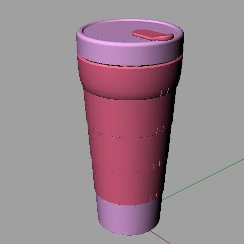The height and width of the screenshot is (244, 244).
Task: Click the empty gray viewport background
Action: 37,117
